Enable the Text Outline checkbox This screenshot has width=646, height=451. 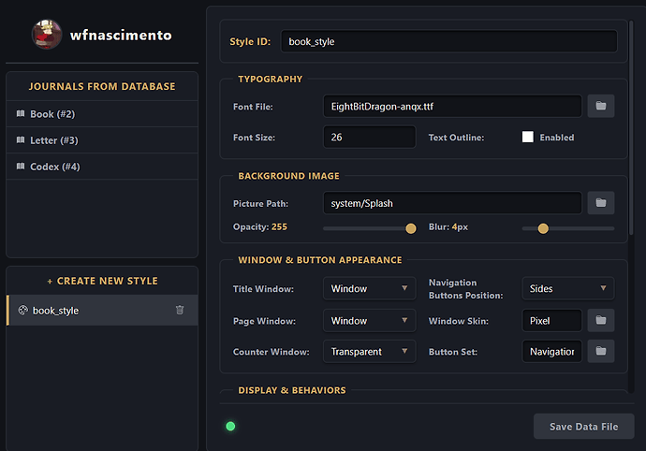pyautogui.click(x=528, y=137)
